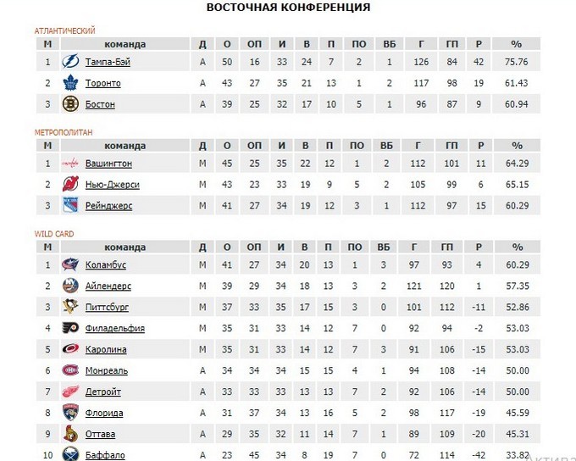
Task: Open the Вашингтон team page link
Action: [108, 164]
